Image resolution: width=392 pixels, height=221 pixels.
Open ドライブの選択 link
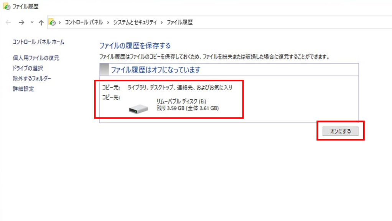[28, 68]
